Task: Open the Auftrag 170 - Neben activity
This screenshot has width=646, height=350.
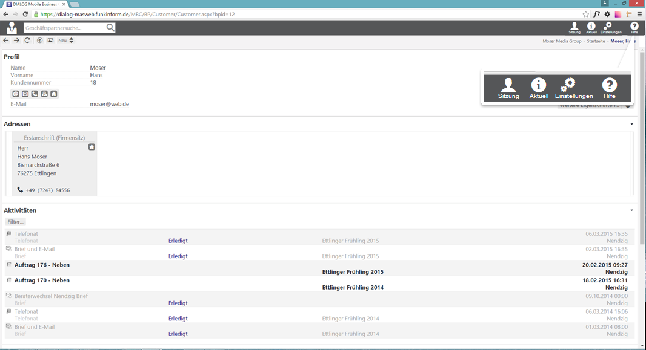Action: [x=42, y=280]
